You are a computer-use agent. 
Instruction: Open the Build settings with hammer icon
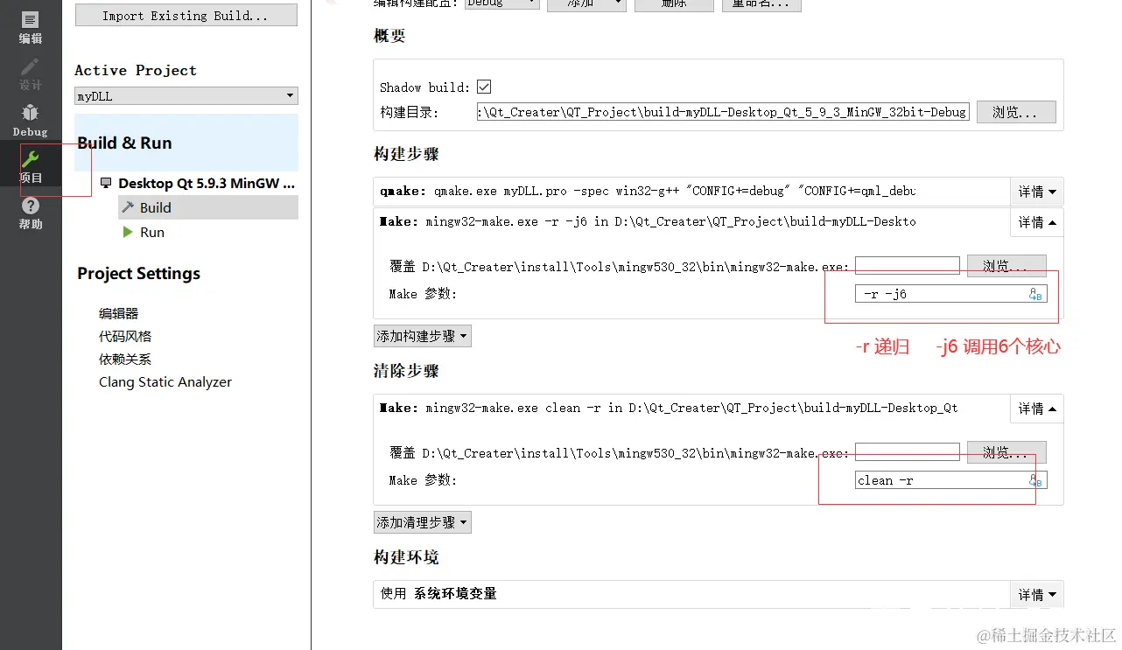208,207
